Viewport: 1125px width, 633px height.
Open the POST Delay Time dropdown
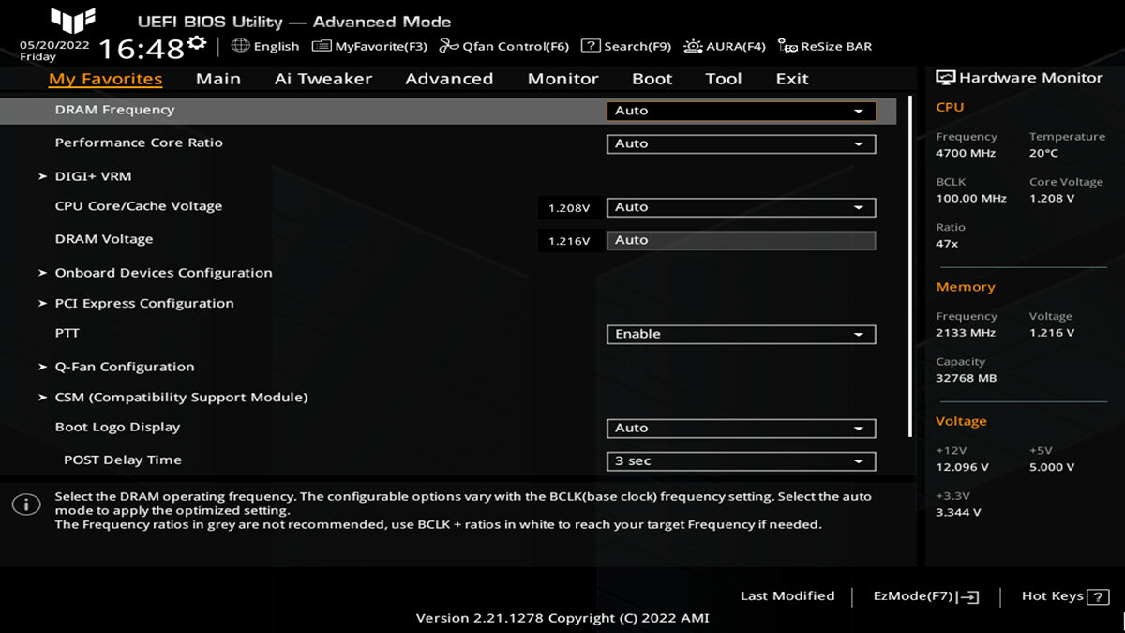pos(741,460)
